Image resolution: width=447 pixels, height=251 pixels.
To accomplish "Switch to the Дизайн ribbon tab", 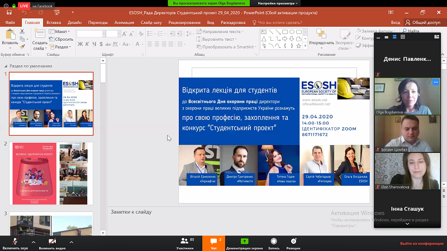I will tap(74, 22).
